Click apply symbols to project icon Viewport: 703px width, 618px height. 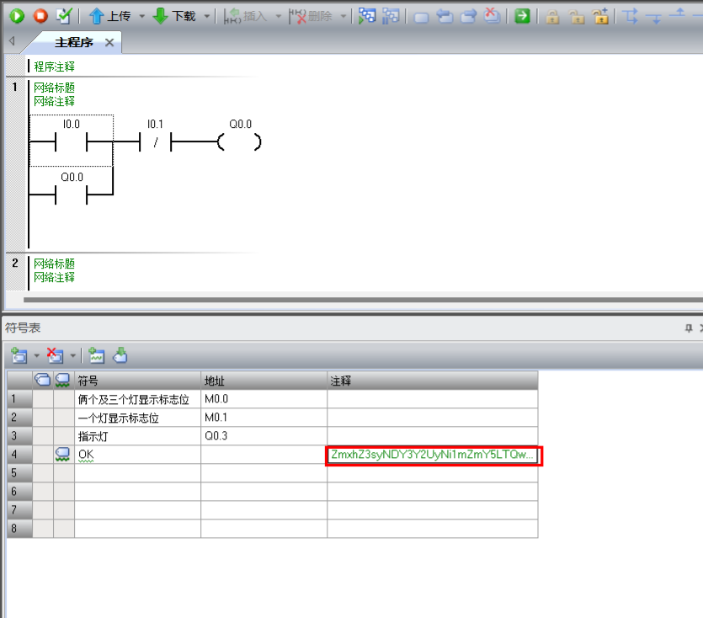120,355
